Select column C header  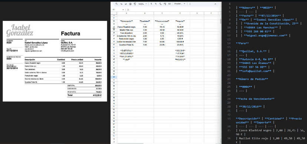pos(162,13)
